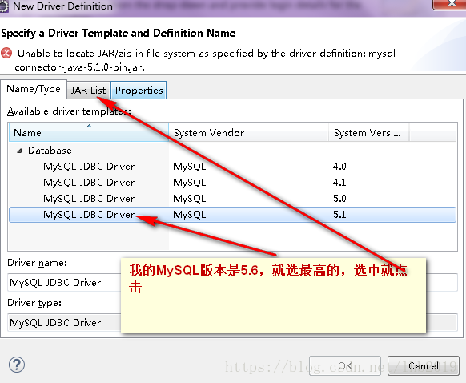Click the Specify a Driver Template heading
This screenshot has height=383, width=466.
(119, 33)
